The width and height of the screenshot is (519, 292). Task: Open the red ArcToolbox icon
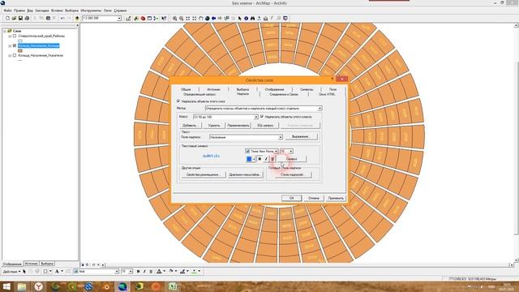coord(143,19)
